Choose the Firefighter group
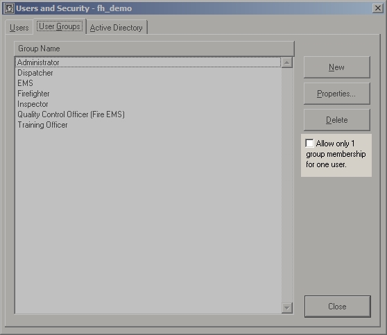The width and height of the screenshot is (387, 335). click(148, 94)
